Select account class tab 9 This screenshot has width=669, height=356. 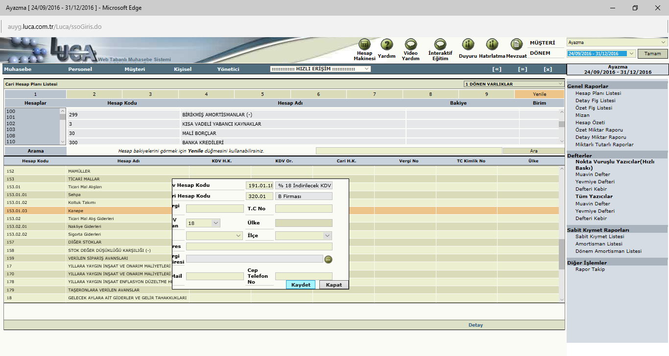[487, 94]
